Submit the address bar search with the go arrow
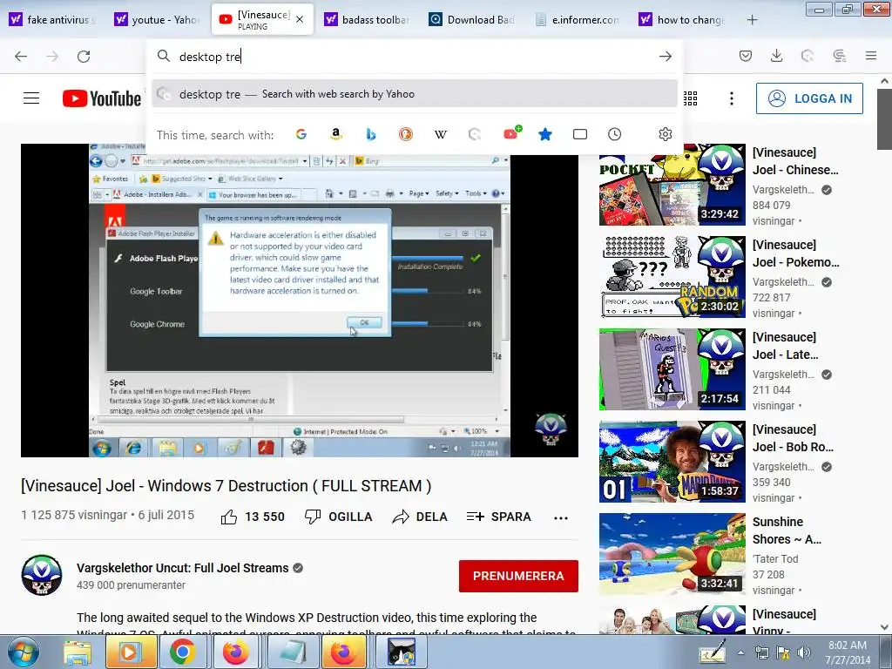This screenshot has width=892, height=669. pyautogui.click(x=665, y=57)
